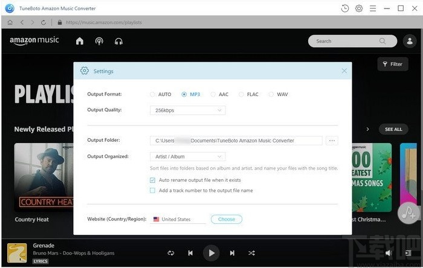Expand playlists row with right chevron

(x=367, y=129)
